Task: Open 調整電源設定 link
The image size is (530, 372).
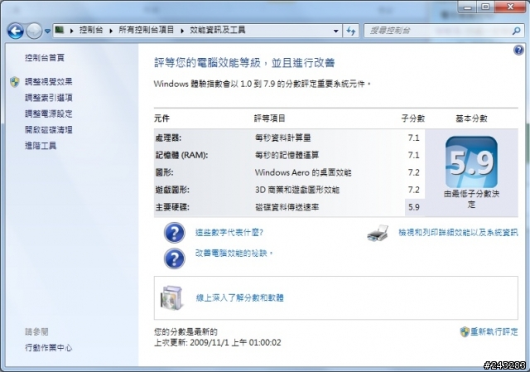Action: [49, 114]
